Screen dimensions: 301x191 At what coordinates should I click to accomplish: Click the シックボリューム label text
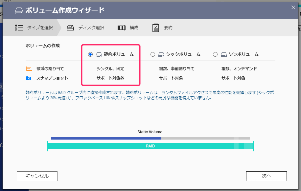coord(183,54)
